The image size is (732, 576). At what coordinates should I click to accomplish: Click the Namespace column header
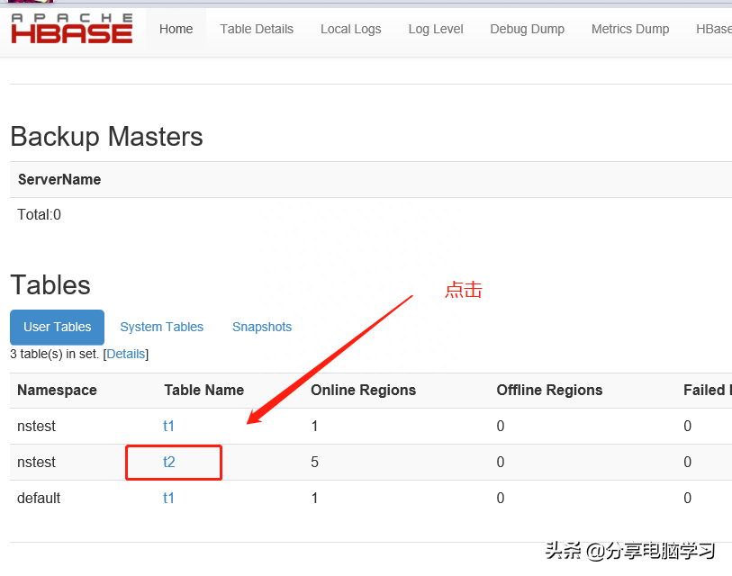(x=57, y=390)
